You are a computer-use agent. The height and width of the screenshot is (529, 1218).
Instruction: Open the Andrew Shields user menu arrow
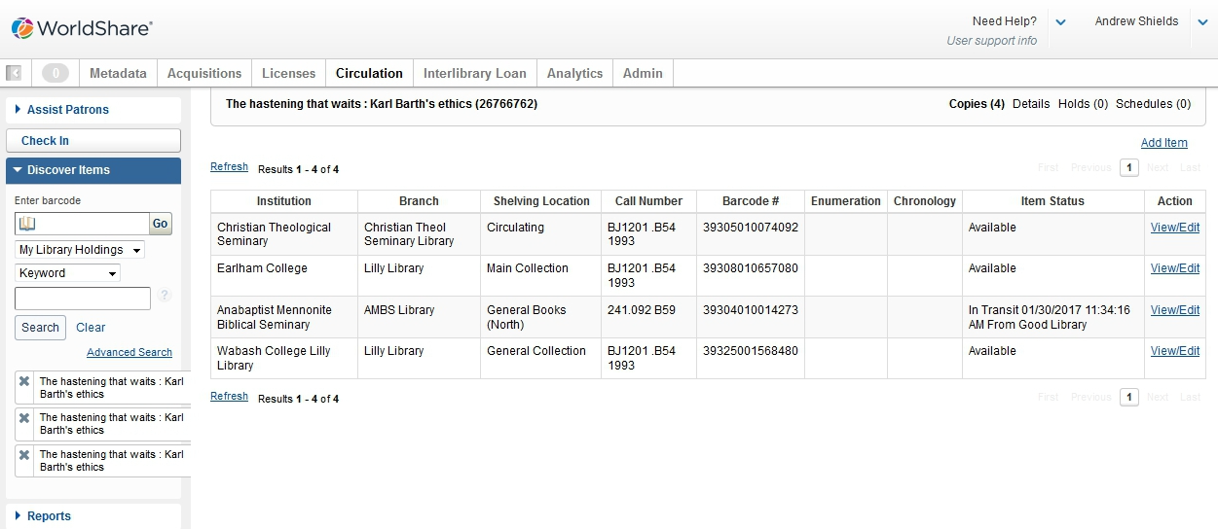(x=1202, y=22)
